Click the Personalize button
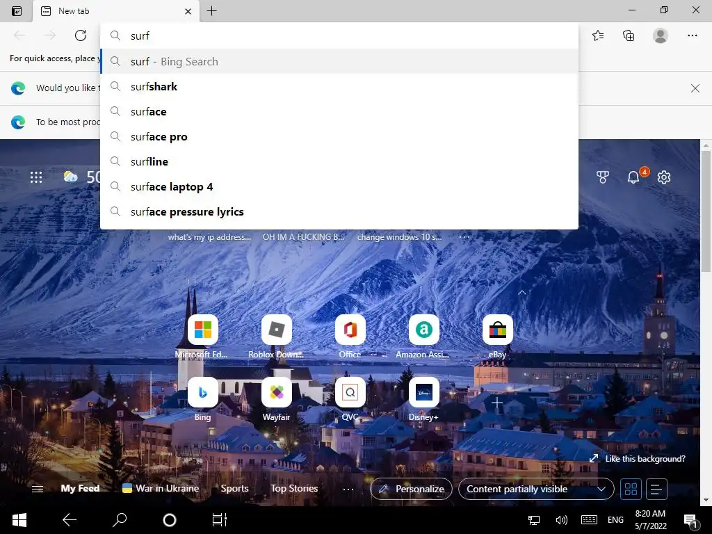 412,489
